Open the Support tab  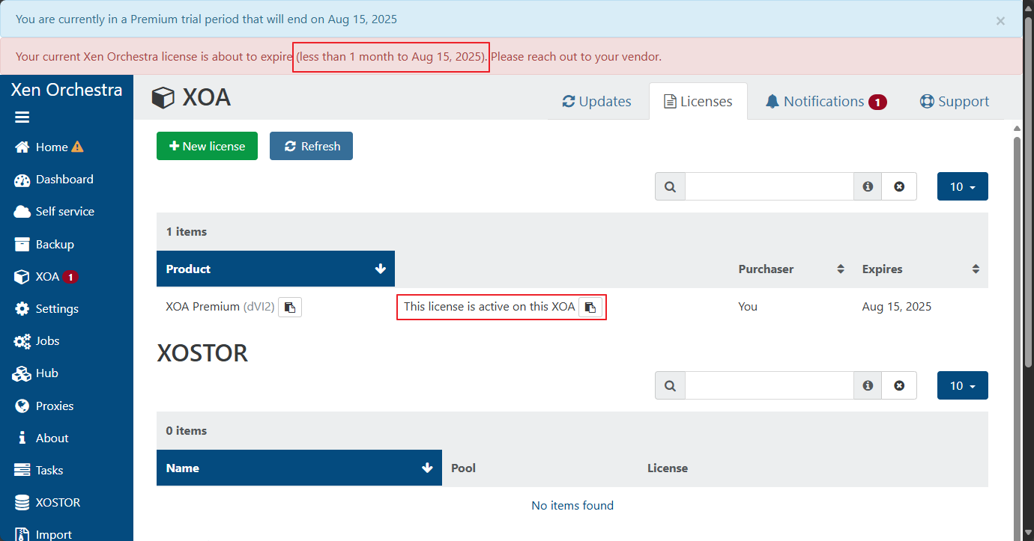coord(955,101)
